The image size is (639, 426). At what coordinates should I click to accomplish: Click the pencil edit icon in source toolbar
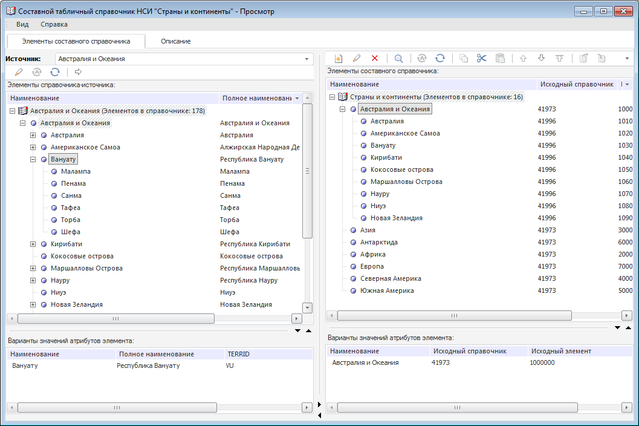click(19, 72)
